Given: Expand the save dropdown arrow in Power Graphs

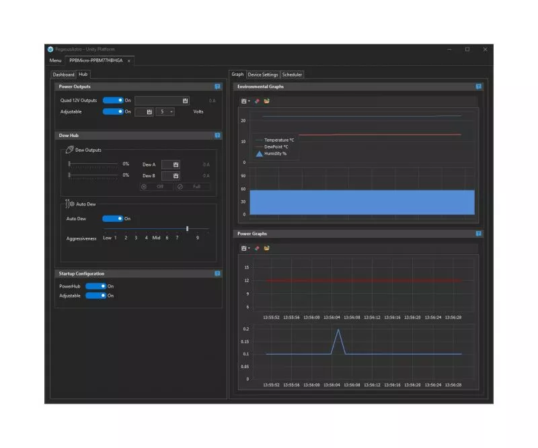Looking at the screenshot, I should pyautogui.click(x=249, y=248).
